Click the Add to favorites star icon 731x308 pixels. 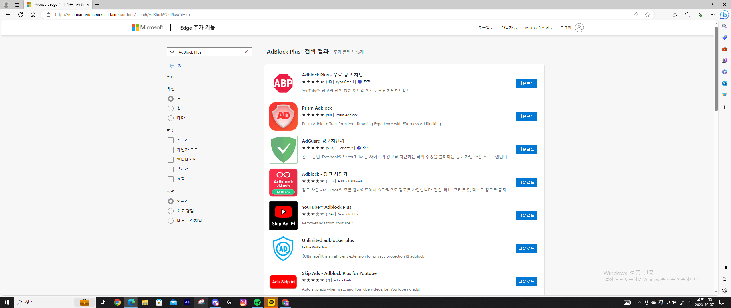[x=647, y=15]
